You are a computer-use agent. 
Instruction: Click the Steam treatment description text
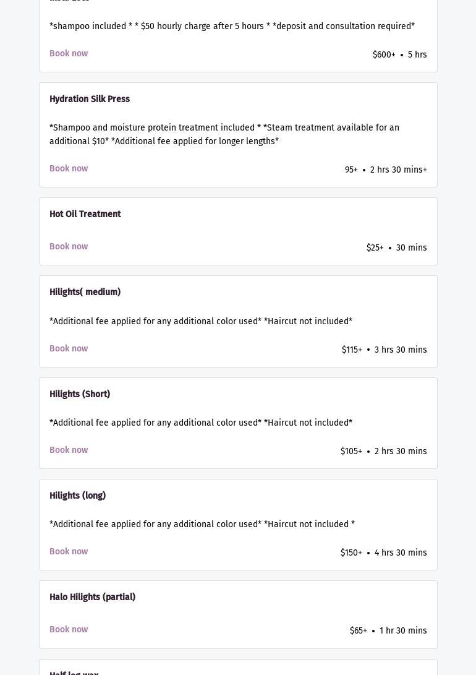click(224, 135)
